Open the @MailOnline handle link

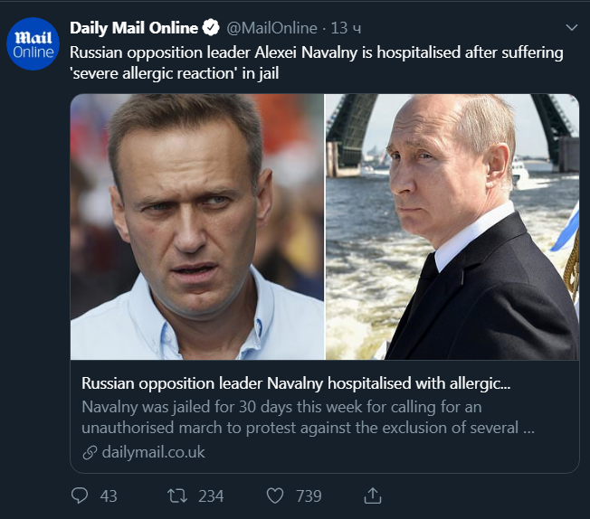point(271,28)
